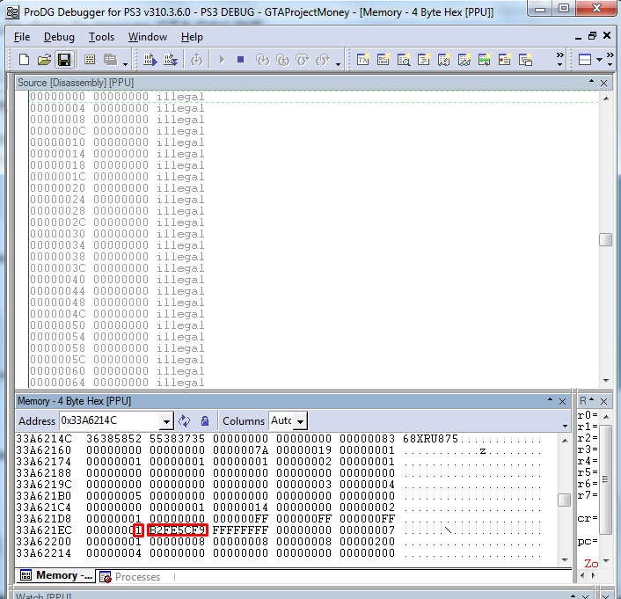621x599 pixels.
Task: Open a new registers window icon
Action: [x=363, y=60]
